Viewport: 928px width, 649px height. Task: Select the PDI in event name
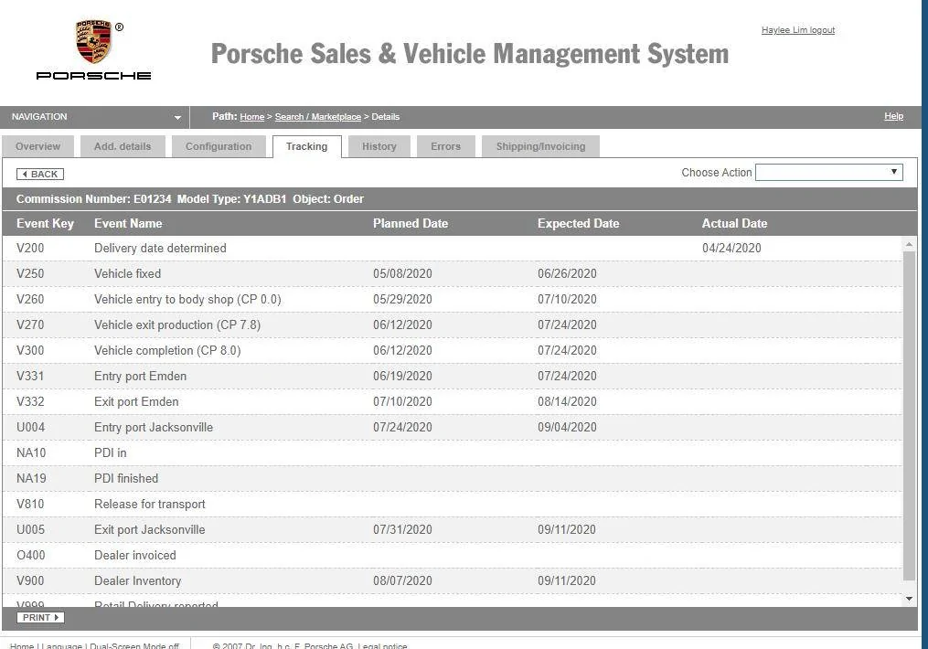click(x=110, y=453)
